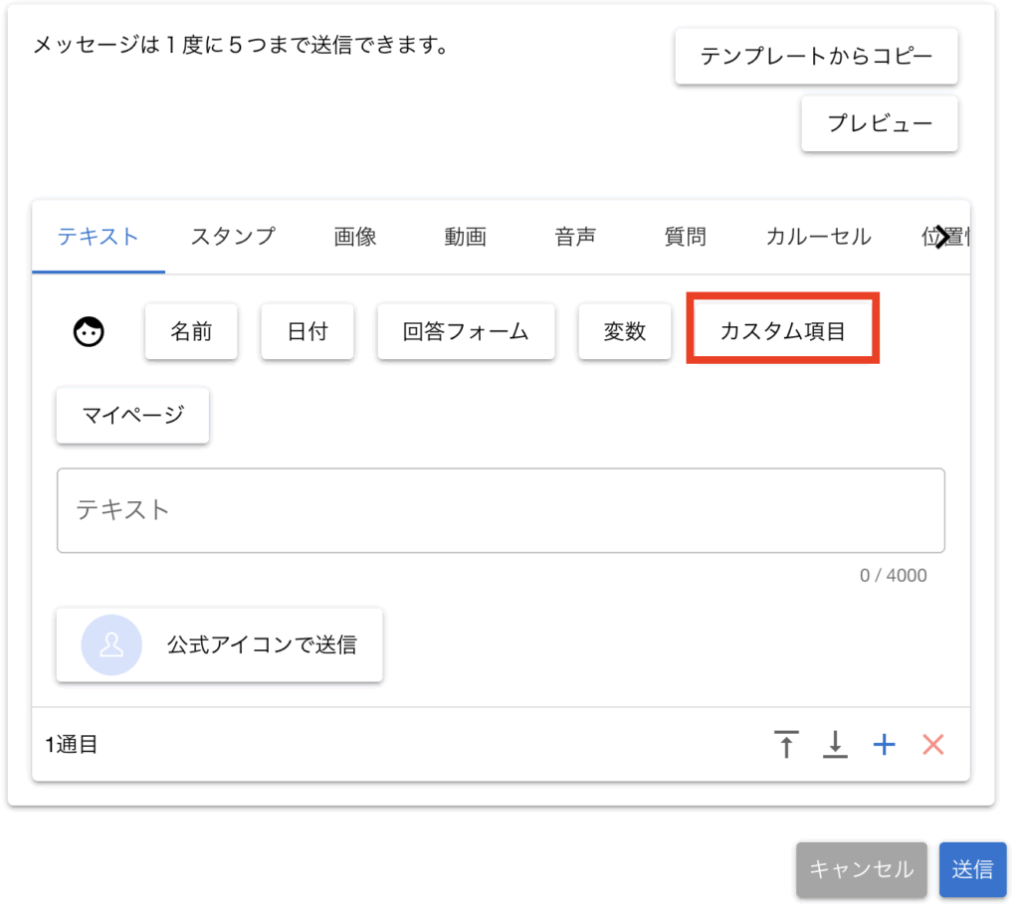Add a new message with plus icon
The height and width of the screenshot is (911, 1019).
coord(884,744)
